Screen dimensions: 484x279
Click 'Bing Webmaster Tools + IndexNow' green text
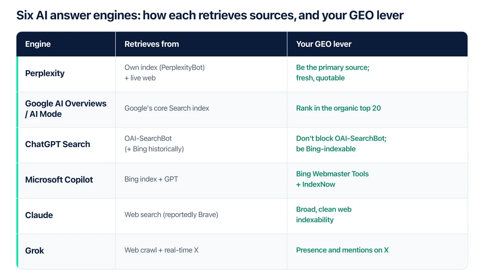(332, 179)
